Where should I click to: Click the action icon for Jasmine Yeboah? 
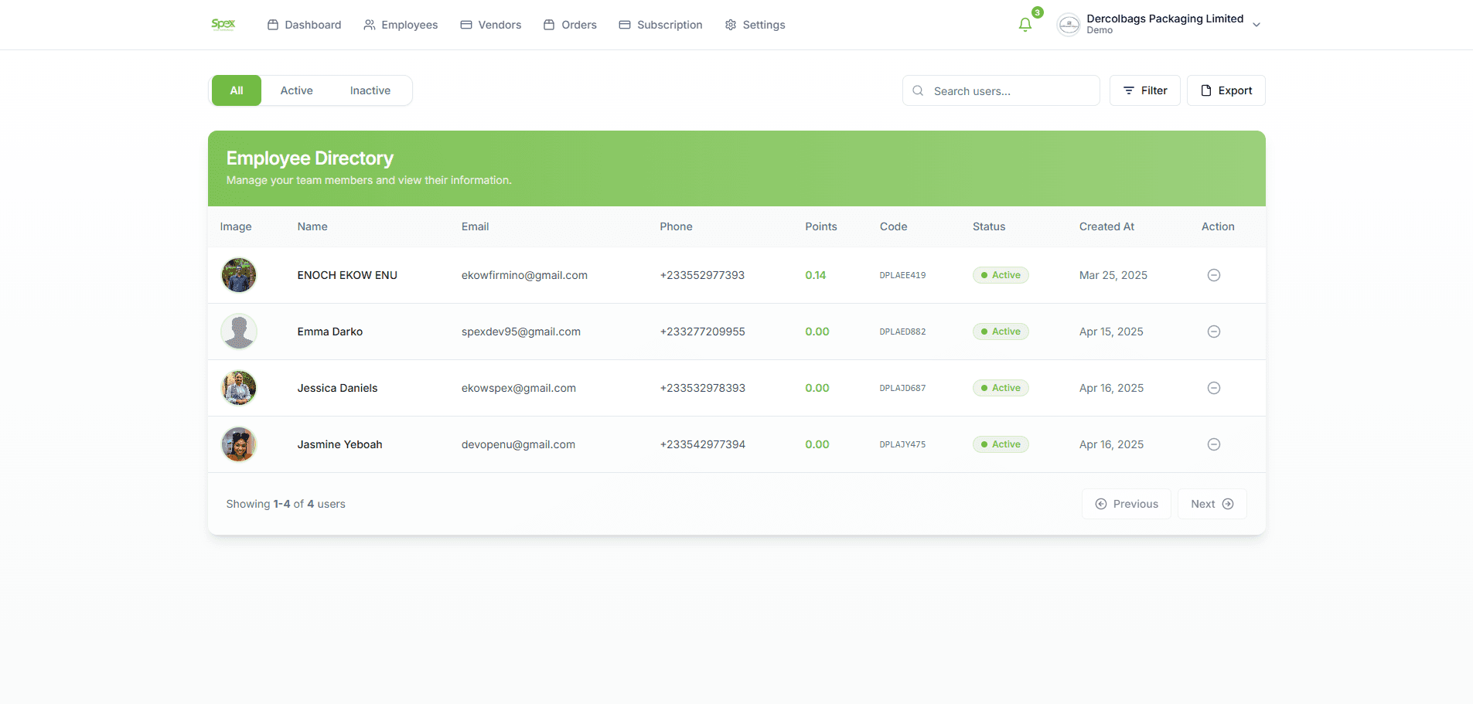[x=1213, y=444]
